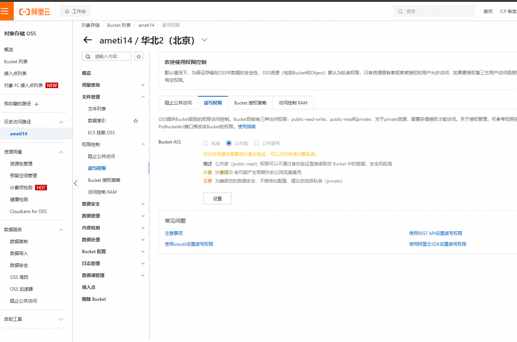Star the bucket search filter input
This screenshot has width=517, height=342.
coord(138,56)
